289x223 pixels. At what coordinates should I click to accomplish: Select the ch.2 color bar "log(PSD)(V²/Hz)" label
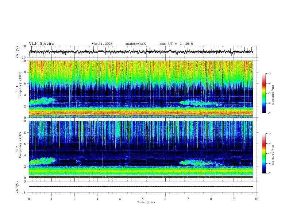point(273,155)
